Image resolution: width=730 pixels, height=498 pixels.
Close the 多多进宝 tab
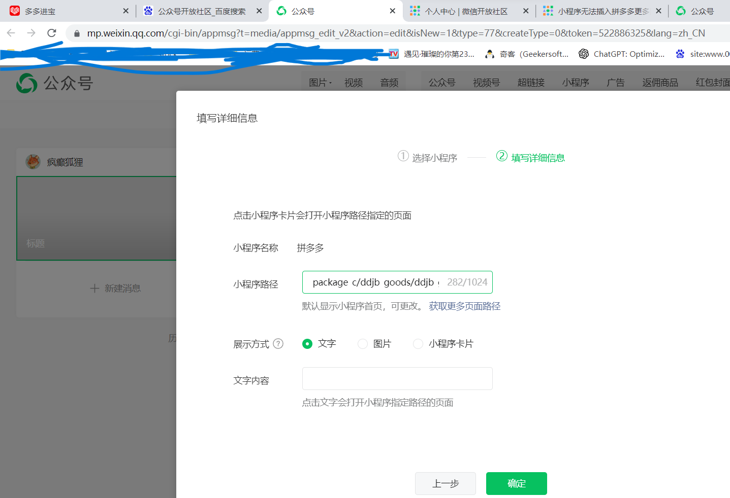pyautogui.click(x=125, y=11)
